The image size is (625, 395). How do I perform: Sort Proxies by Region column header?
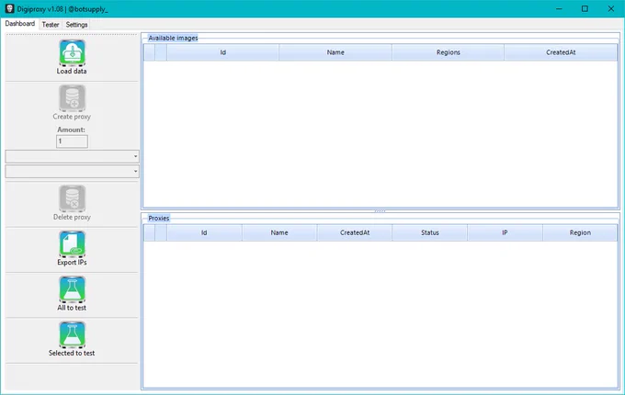tap(580, 232)
